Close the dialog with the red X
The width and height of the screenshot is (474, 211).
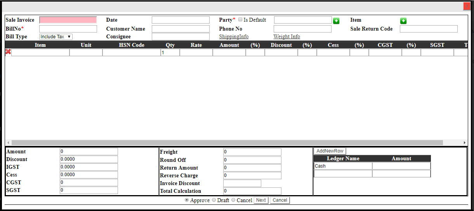tap(467, 6)
